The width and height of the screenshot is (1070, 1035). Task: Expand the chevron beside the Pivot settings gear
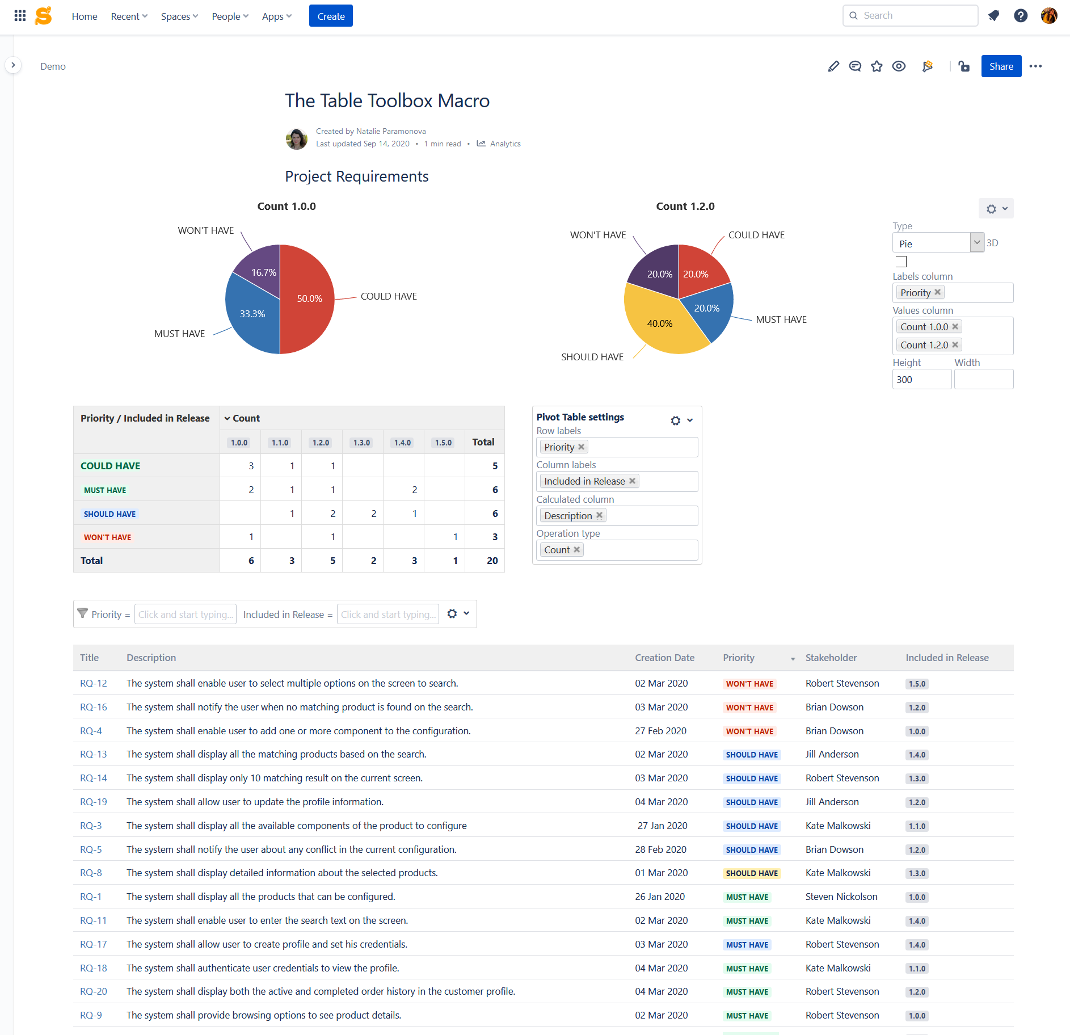pos(690,420)
